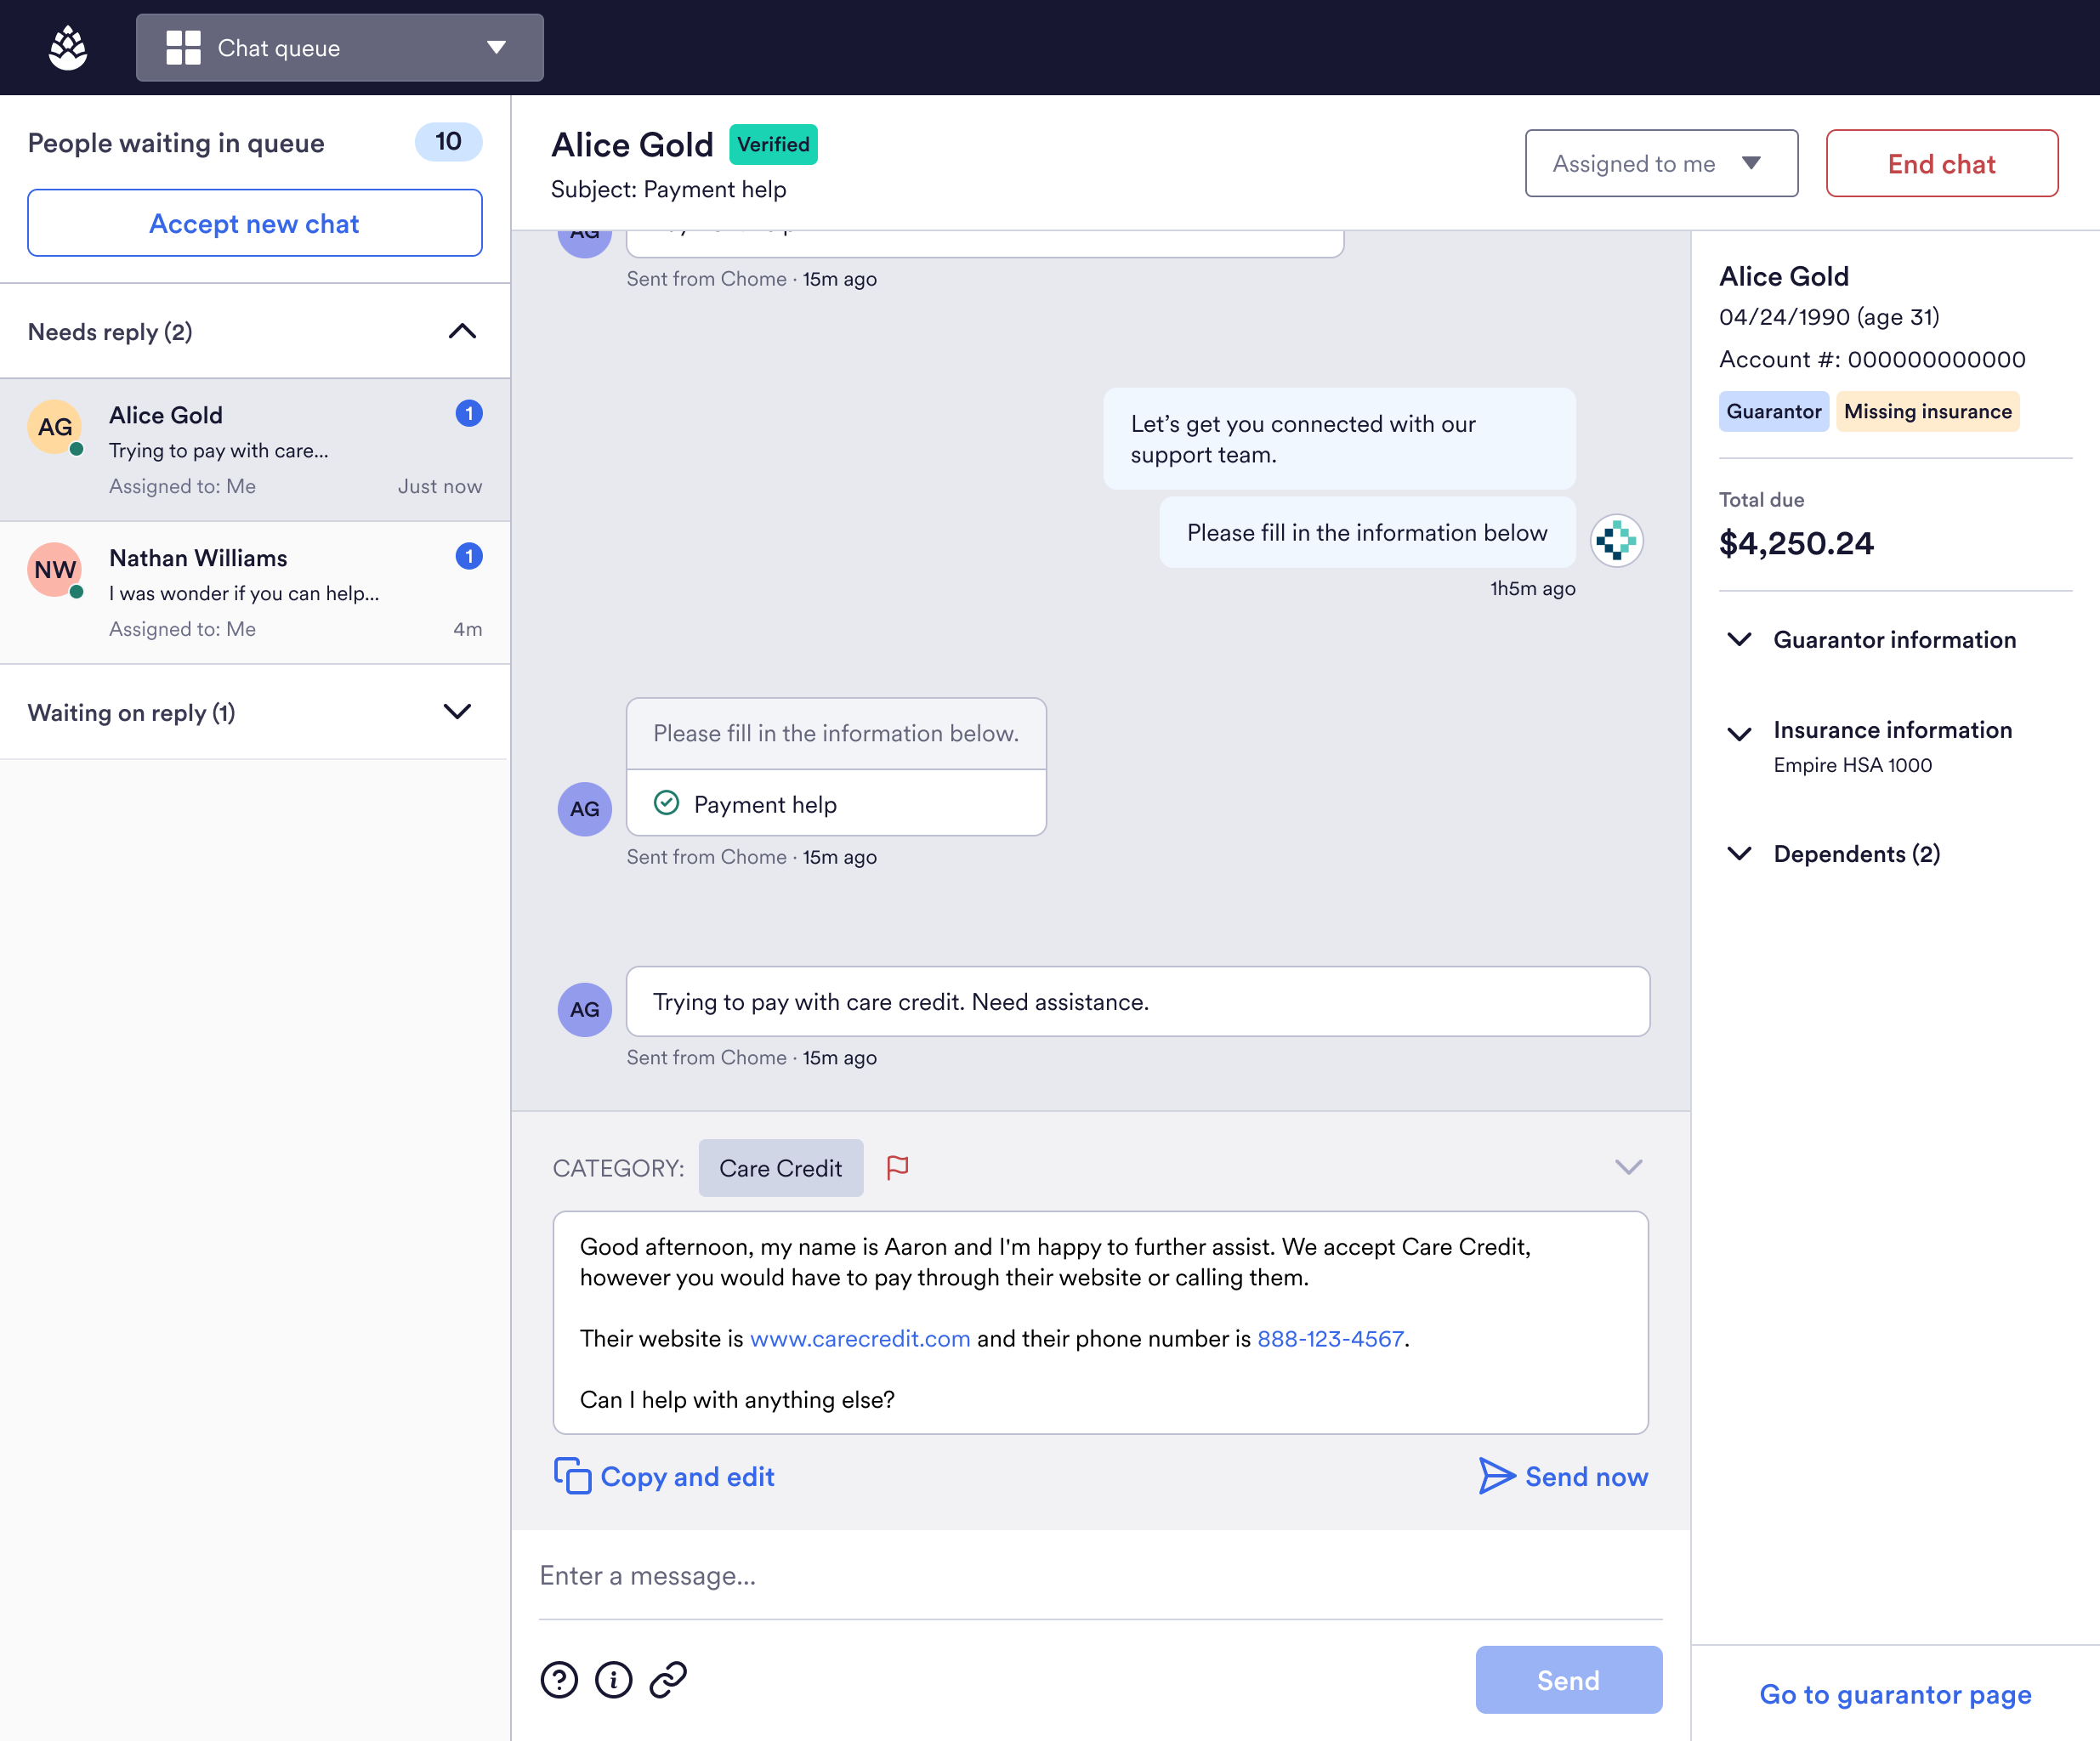Click the Accept new chat button

pos(255,223)
